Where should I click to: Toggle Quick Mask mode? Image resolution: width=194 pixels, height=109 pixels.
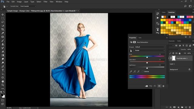(3, 100)
